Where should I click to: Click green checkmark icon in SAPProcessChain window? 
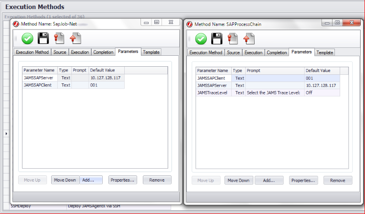pyautogui.click(x=201, y=39)
